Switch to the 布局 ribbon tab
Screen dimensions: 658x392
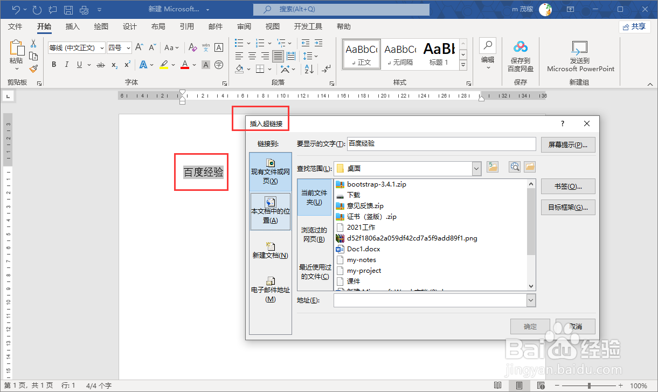coord(158,26)
